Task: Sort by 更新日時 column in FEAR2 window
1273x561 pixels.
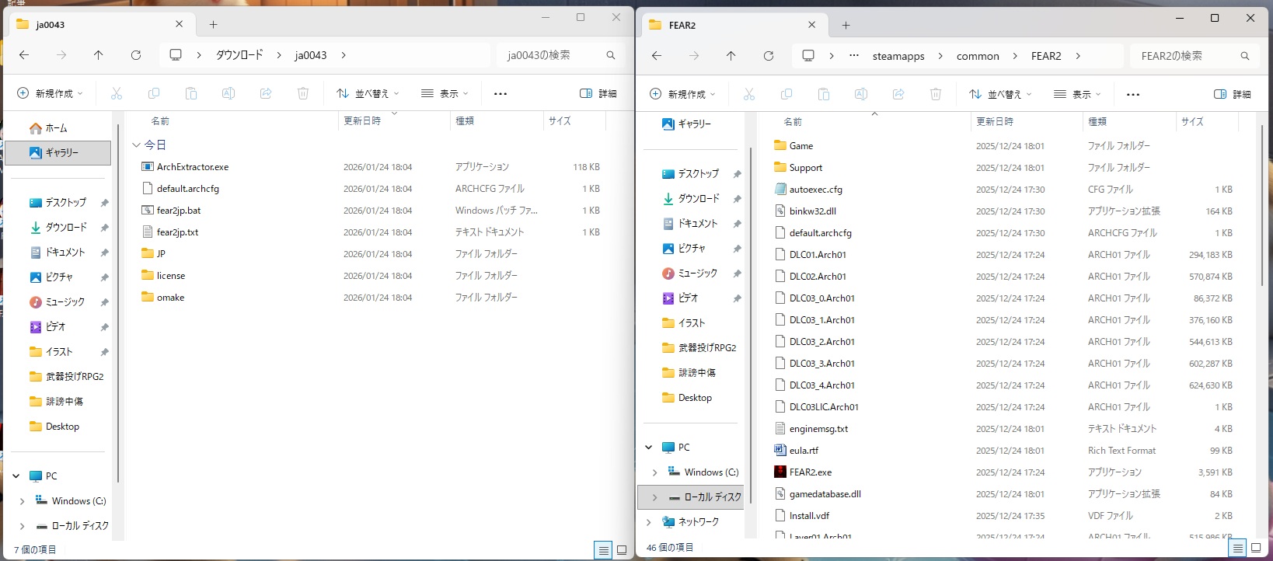Action: pos(995,122)
